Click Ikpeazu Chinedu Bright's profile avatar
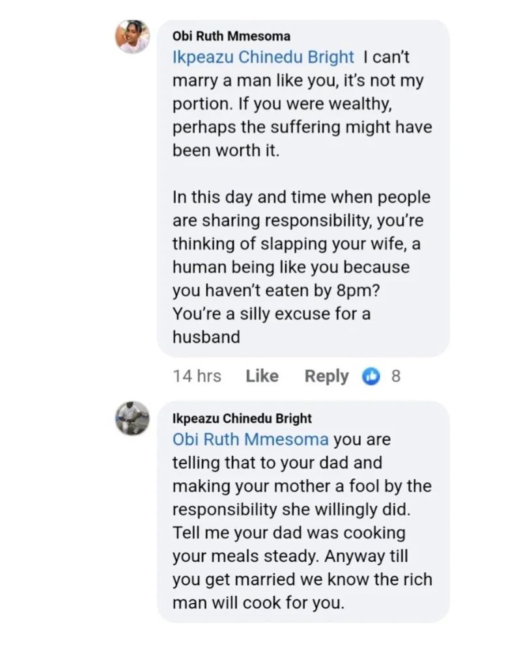Image resolution: width=521 pixels, height=651 pixels. tap(134, 418)
